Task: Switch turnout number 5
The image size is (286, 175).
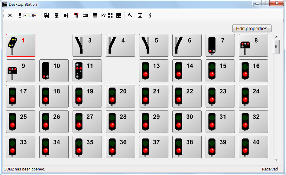Action: (154, 45)
